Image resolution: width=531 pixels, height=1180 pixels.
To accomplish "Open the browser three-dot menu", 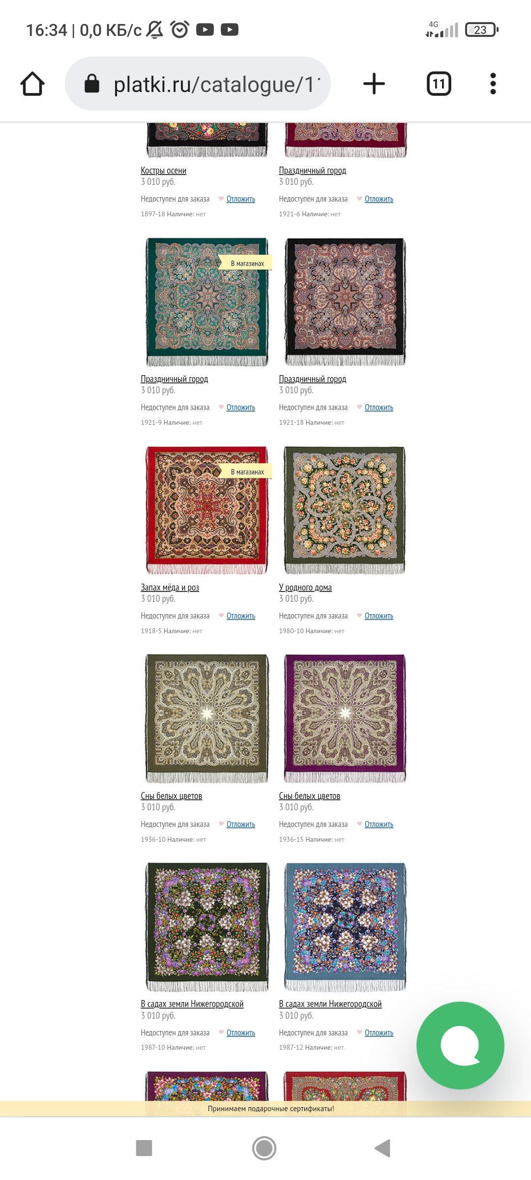I will pyautogui.click(x=493, y=84).
